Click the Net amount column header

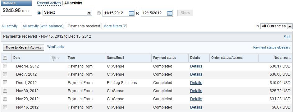[x=282, y=58]
